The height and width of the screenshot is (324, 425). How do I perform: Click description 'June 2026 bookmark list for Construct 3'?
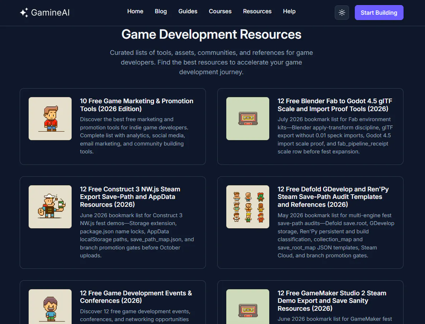[x=137, y=235]
